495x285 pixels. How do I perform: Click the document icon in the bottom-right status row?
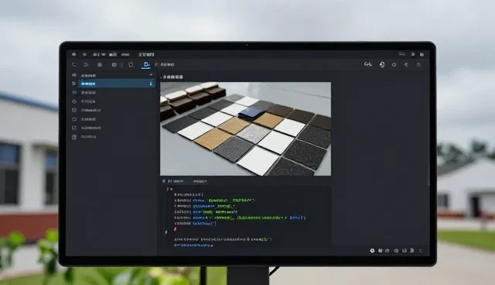[x=412, y=250]
